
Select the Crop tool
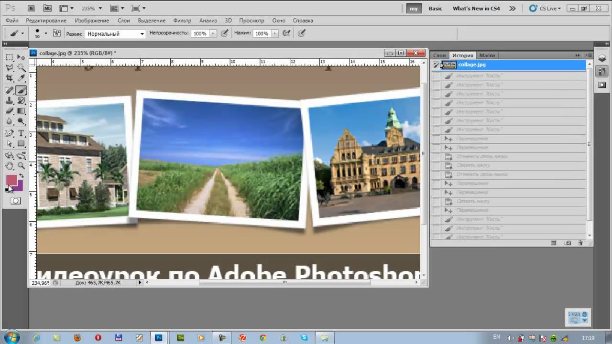(x=9, y=78)
